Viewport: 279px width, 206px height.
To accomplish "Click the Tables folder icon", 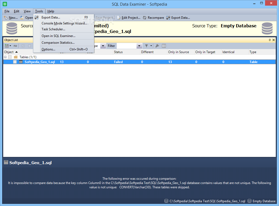I will [16, 57].
